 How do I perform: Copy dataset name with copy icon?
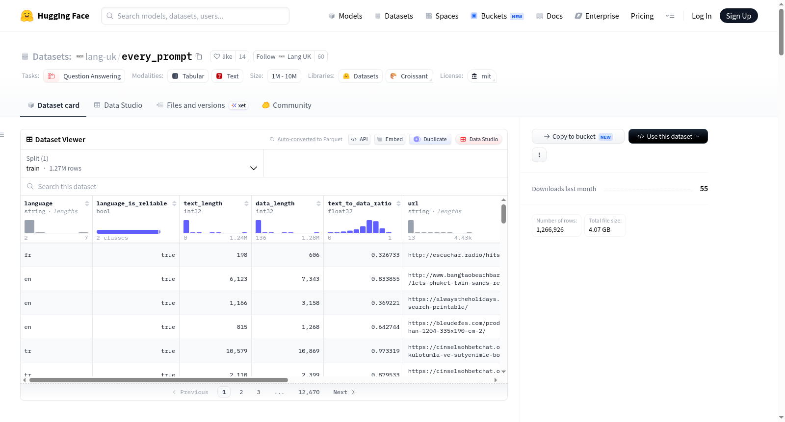(199, 56)
